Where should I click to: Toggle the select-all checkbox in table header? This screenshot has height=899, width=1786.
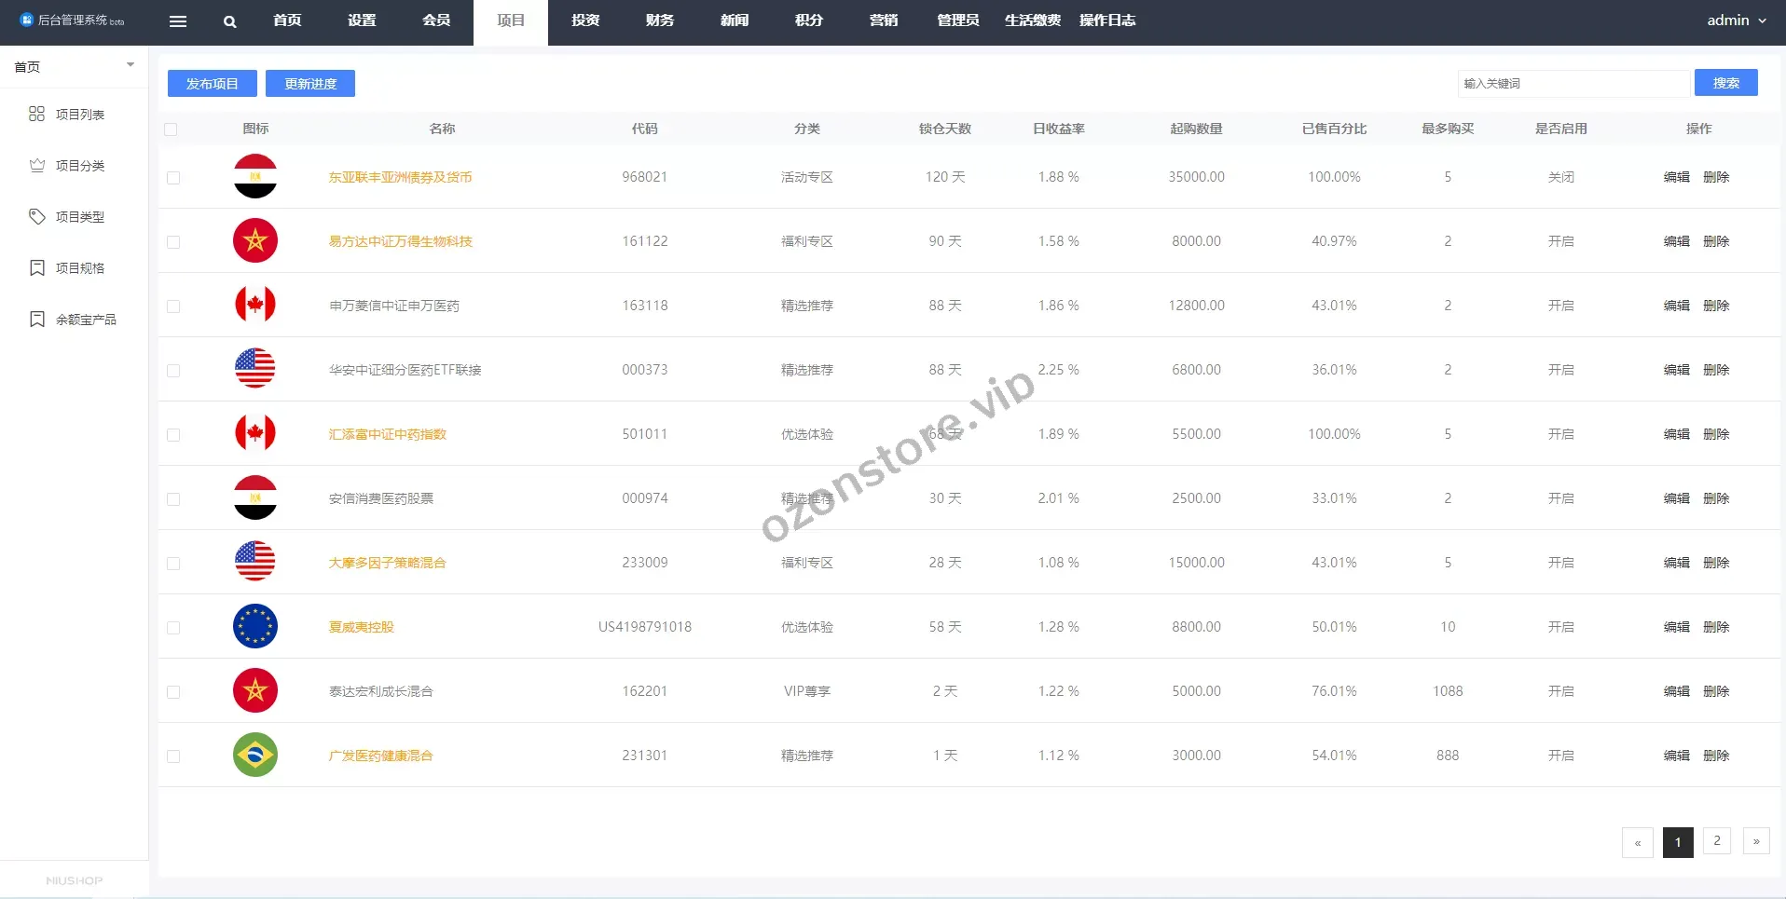pos(171,129)
